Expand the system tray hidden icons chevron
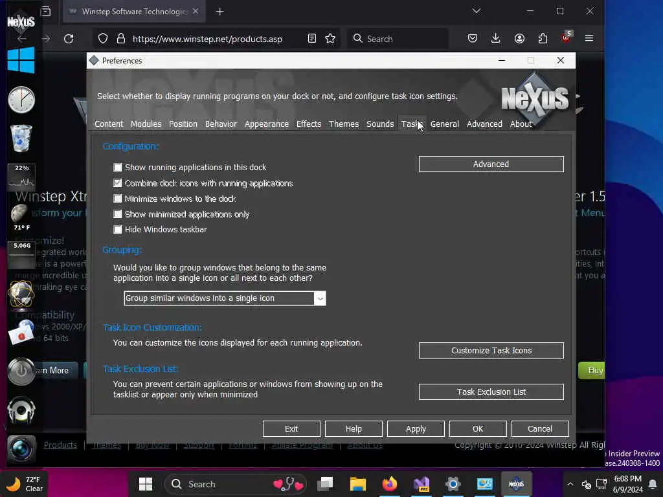 [570, 484]
